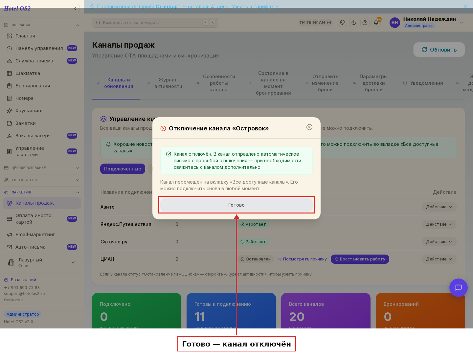Viewport: 473px width, 359px height.
Task: Open the chat support bubble
Action: pos(459,288)
